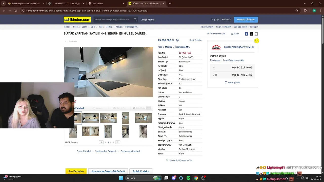This screenshot has width=324, height=182.
Task: Reload the page
Action: pos(16,11)
